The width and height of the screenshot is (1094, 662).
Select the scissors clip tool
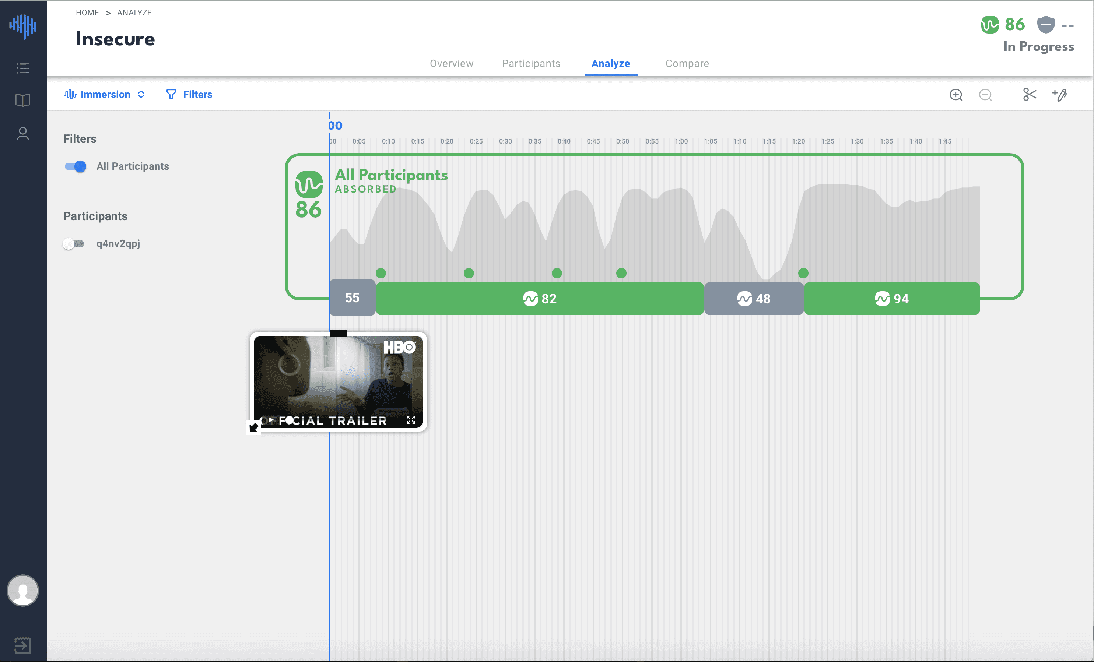click(1029, 95)
